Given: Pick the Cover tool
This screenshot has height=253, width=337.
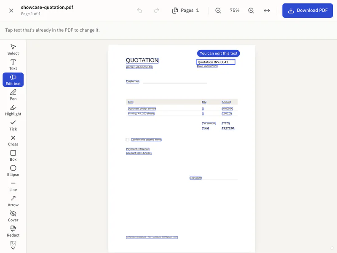Looking at the screenshot, I should pos(13,216).
